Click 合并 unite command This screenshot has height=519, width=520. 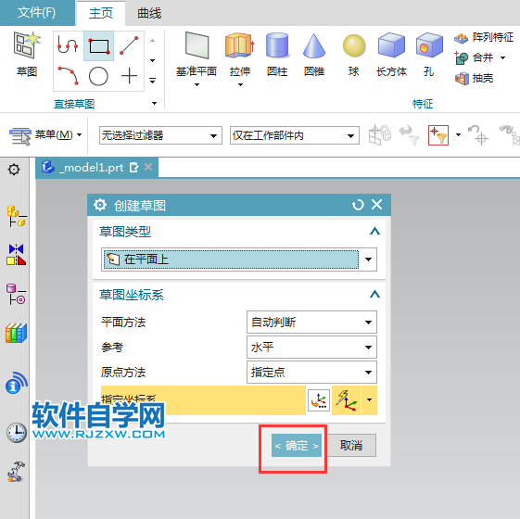click(474, 58)
